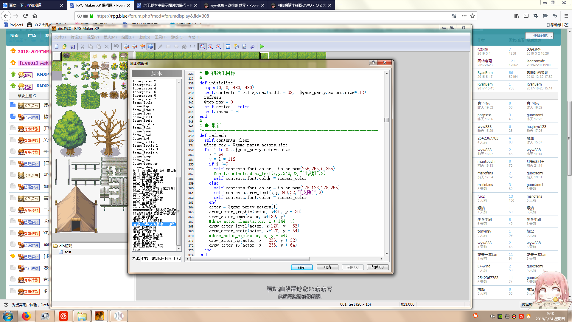Open 工具(T) menu in RPG Maker
The width and height of the screenshot is (572, 322).
pos(161,37)
